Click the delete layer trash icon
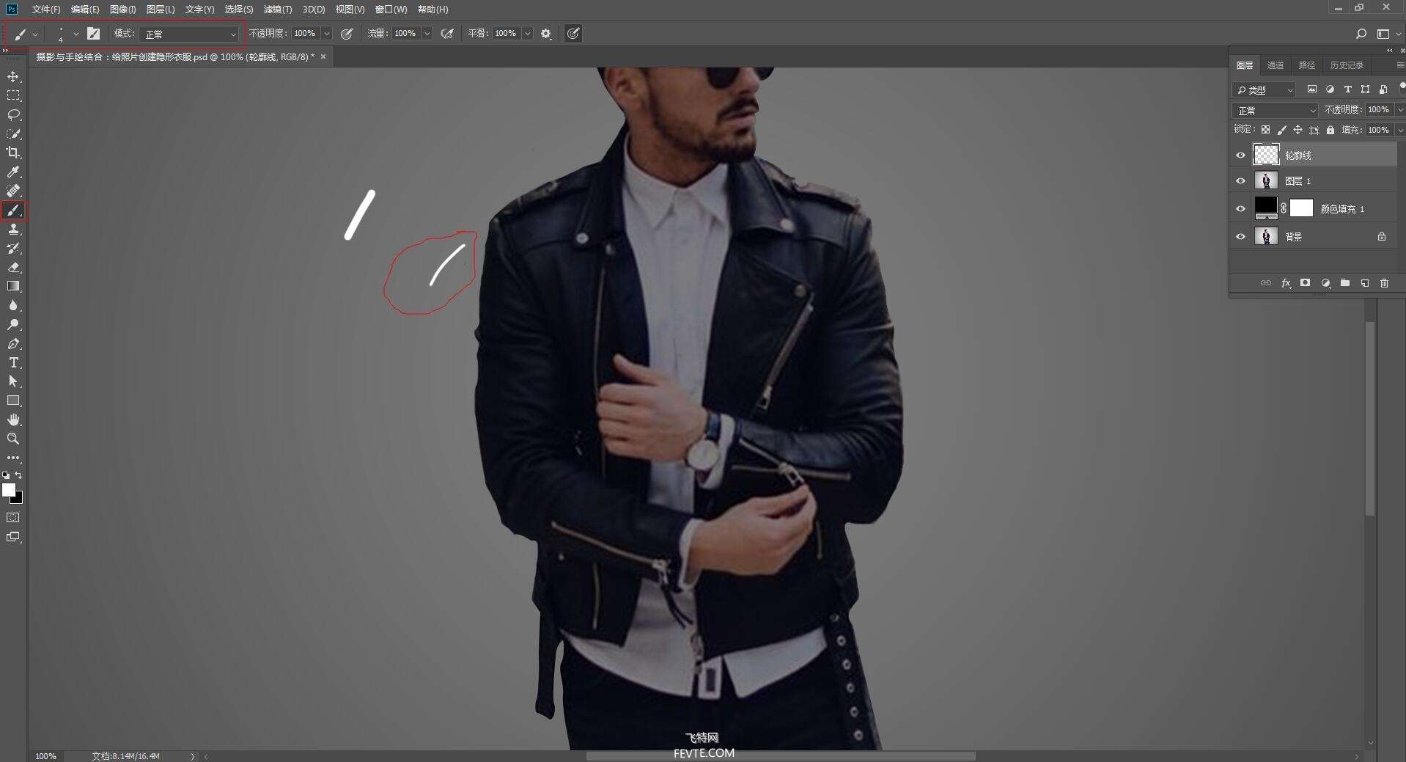Screen dimensions: 1406x762 [1384, 283]
